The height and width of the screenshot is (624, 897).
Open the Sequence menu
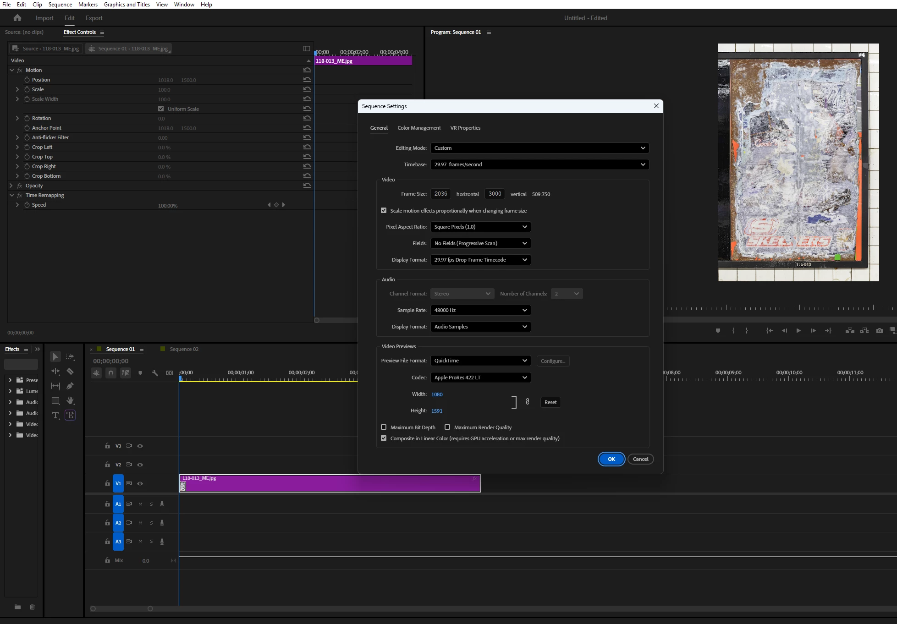point(60,5)
